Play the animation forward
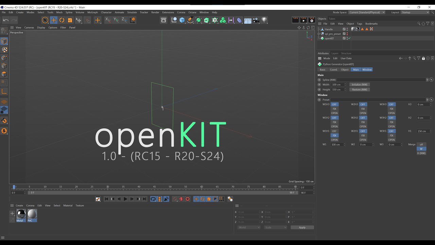This screenshot has width=435, height=245. tap(125, 199)
